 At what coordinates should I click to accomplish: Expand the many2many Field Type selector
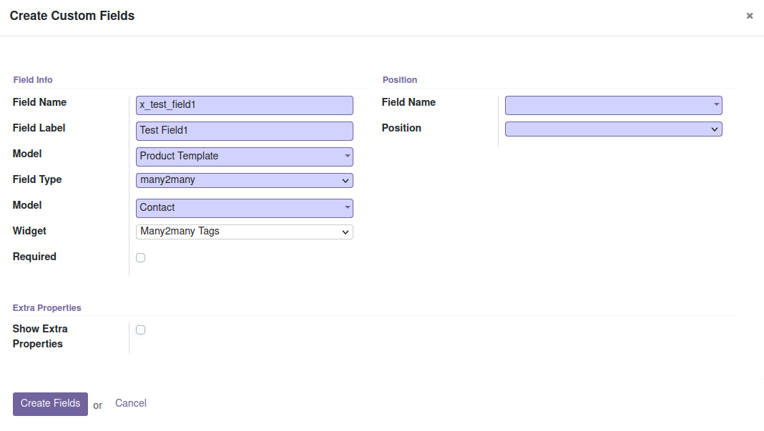[x=244, y=181]
